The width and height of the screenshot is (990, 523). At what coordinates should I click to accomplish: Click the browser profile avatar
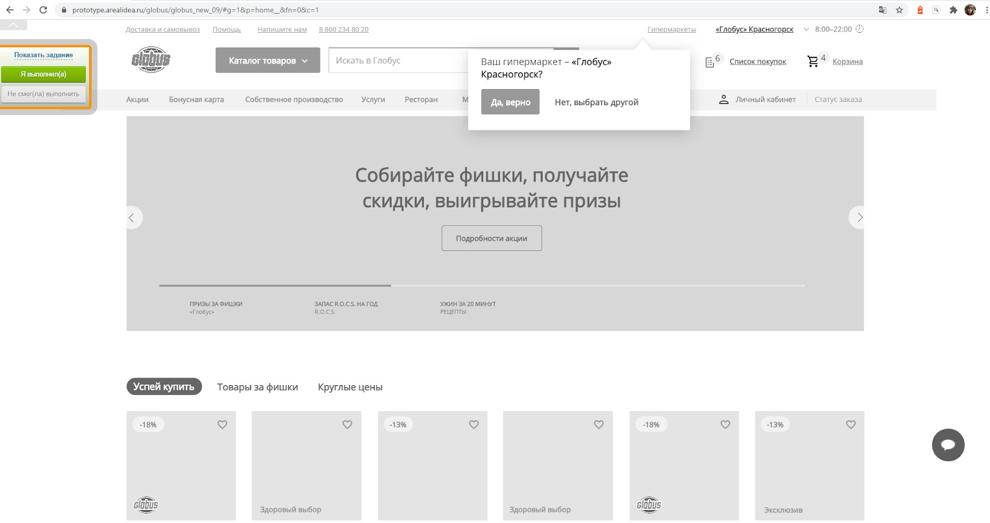tap(970, 10)
